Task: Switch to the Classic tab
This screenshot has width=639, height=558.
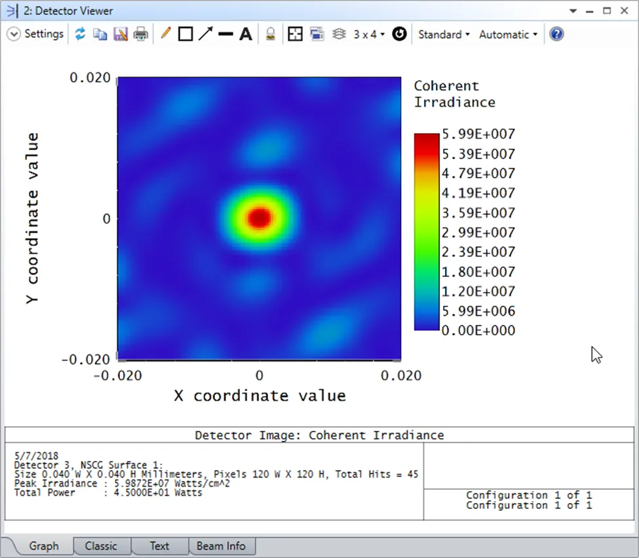Action: tap(101, 546)
